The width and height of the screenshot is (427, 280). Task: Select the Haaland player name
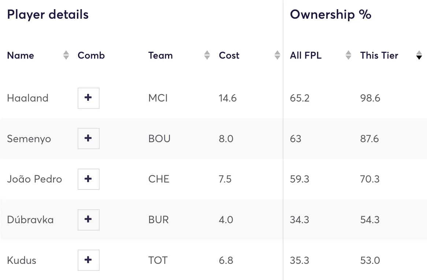pyautogui.click(x=27, y=98)
